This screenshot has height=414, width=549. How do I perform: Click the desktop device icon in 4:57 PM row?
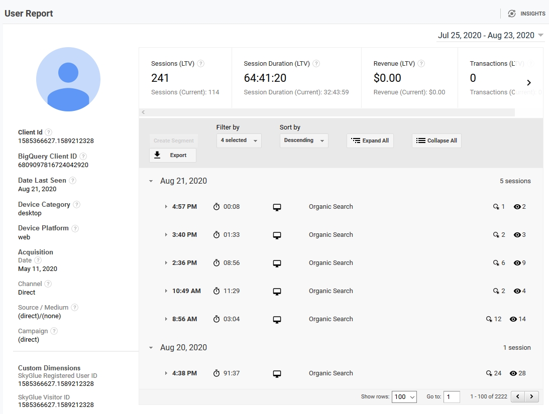[277, 207]
